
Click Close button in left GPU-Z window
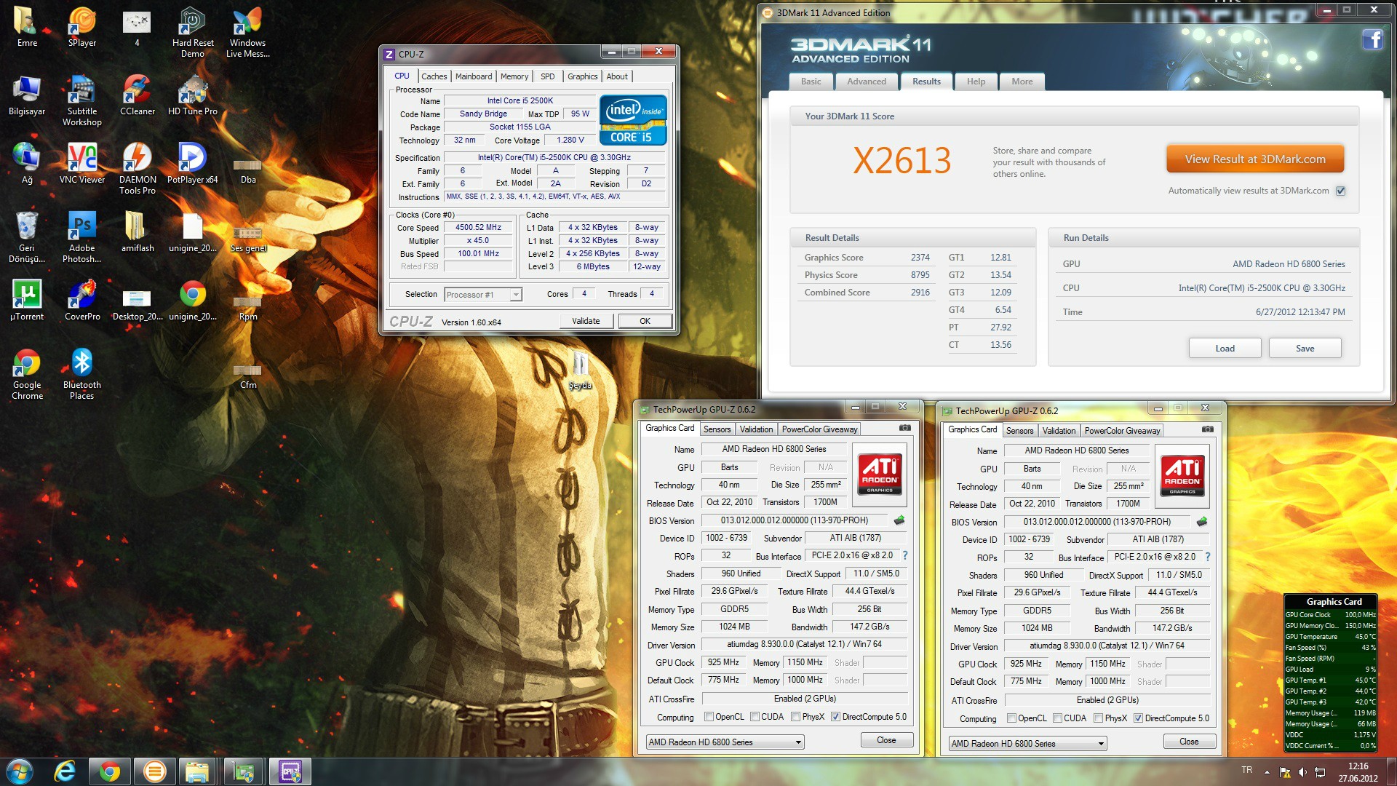pos(886,740)
